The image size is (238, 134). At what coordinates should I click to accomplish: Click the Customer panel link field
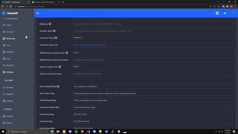(x=152, y=45)
